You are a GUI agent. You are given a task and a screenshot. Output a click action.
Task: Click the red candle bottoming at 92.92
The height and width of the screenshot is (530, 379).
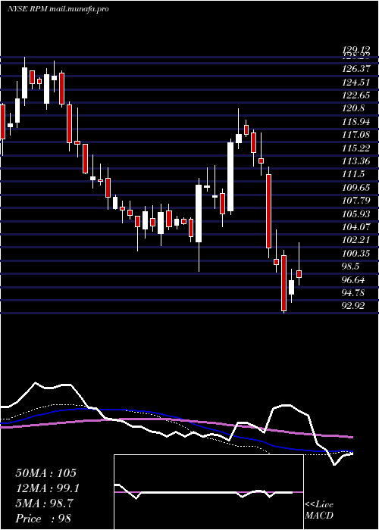[x=284, y=283]
